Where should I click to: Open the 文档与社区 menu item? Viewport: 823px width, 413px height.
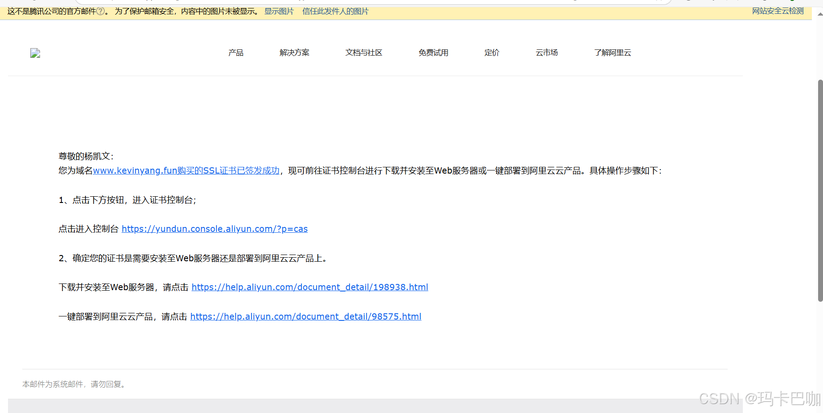coord(364,53)
